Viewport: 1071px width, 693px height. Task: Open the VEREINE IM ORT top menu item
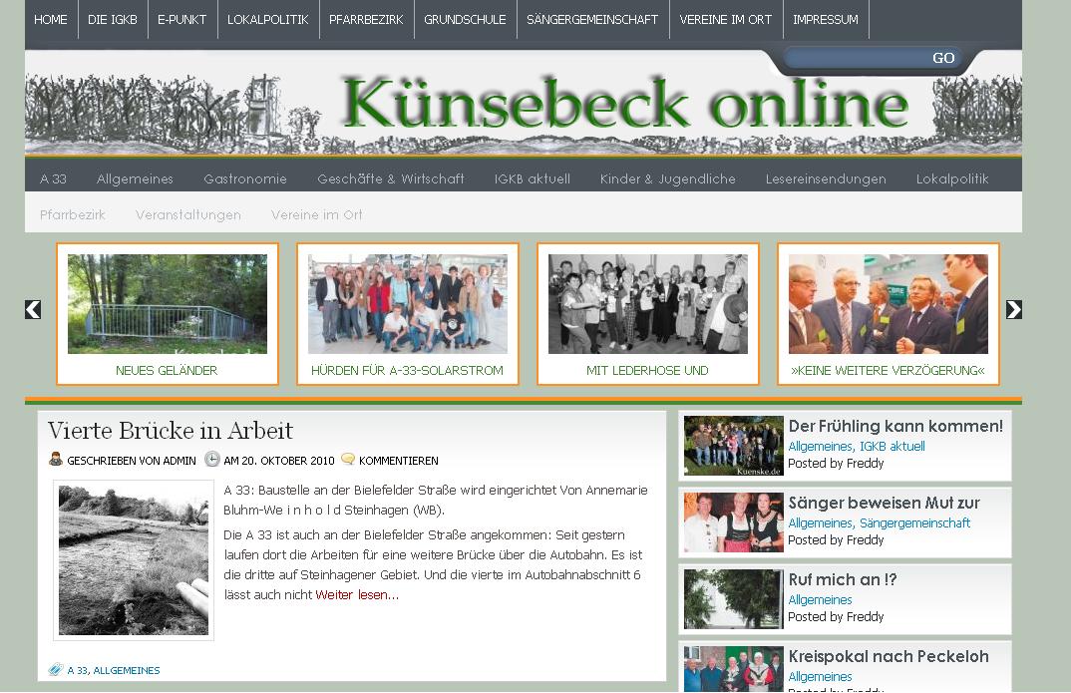(x=725, y=20)
